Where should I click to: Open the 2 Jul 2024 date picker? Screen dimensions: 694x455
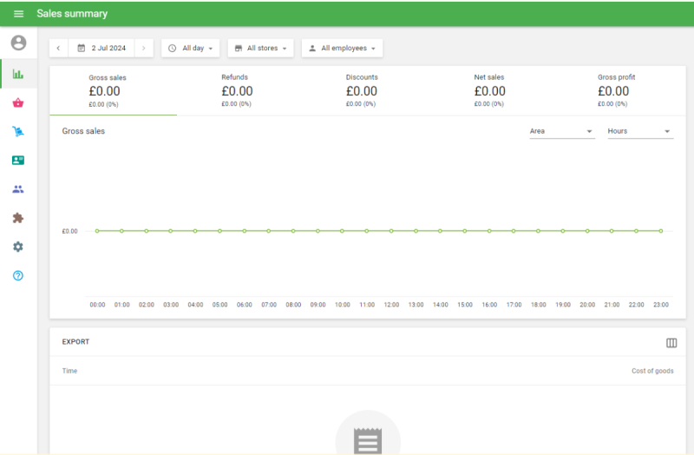pyautogui.click(x=102, y=49)
